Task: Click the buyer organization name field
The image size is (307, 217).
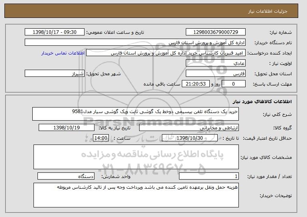Action: 135,43
